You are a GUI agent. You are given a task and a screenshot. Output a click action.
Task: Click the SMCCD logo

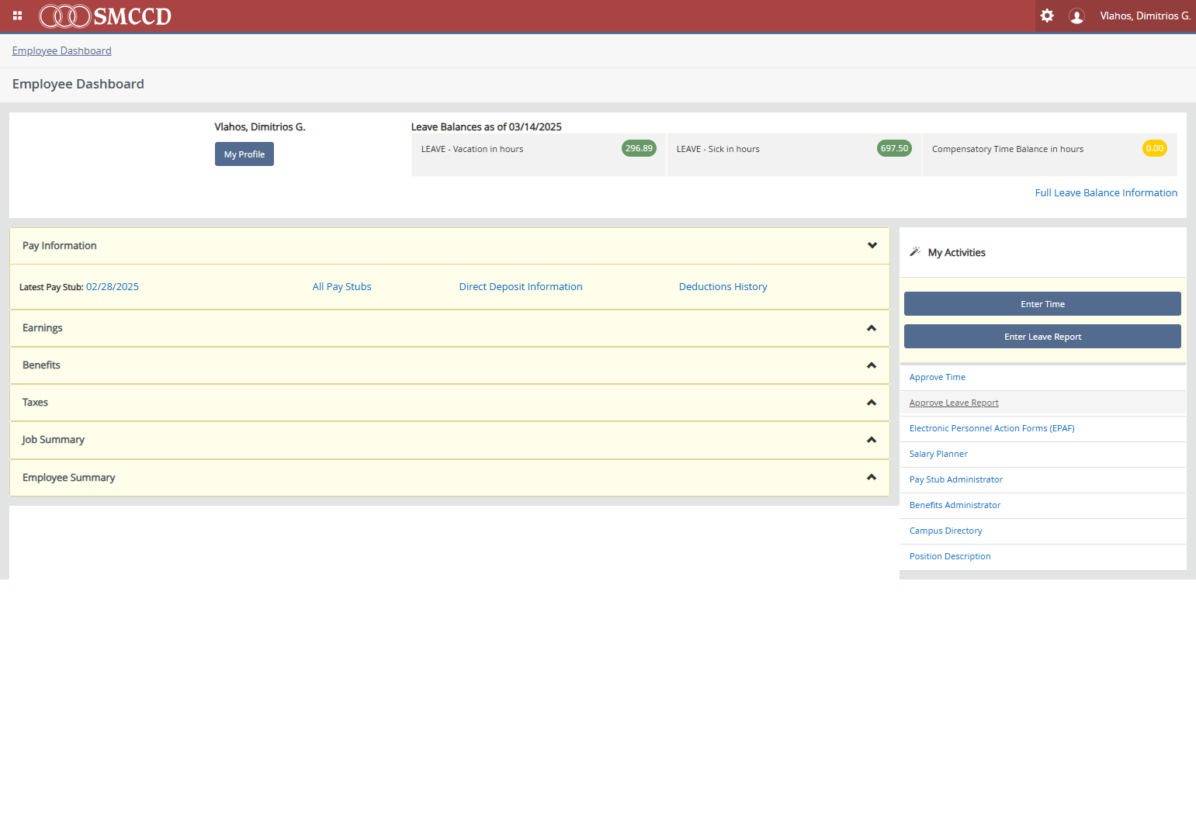point(106,16)
